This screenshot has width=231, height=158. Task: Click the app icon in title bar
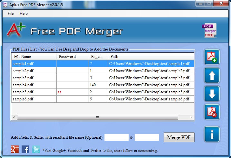(x=5, y=5)
